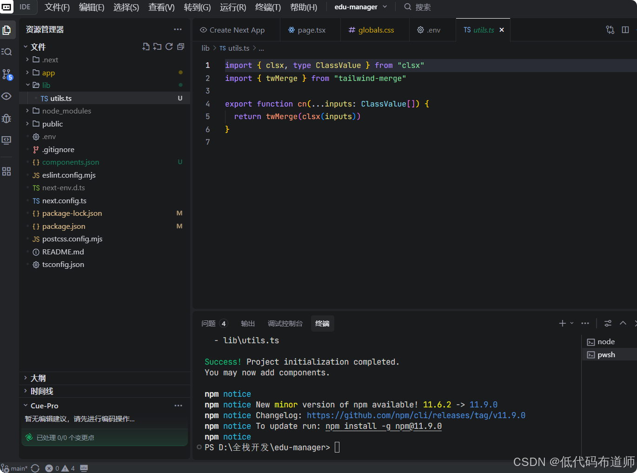The image size is (637, 473).
Task: Switch to the Create Next App tab
Action: click(x=237, y=30)
